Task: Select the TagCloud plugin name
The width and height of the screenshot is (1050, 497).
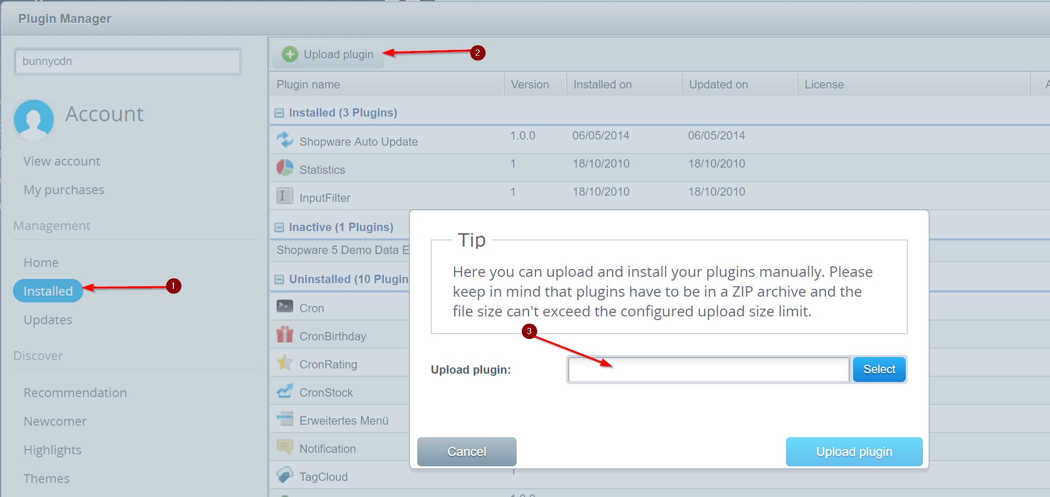Action: pyautogui.click(x=323, y=477)
